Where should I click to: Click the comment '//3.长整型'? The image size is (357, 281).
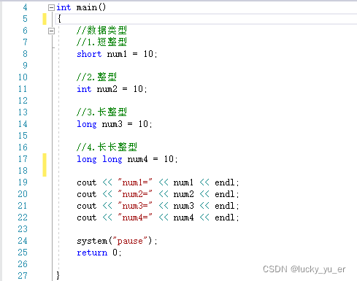[101, 112]
